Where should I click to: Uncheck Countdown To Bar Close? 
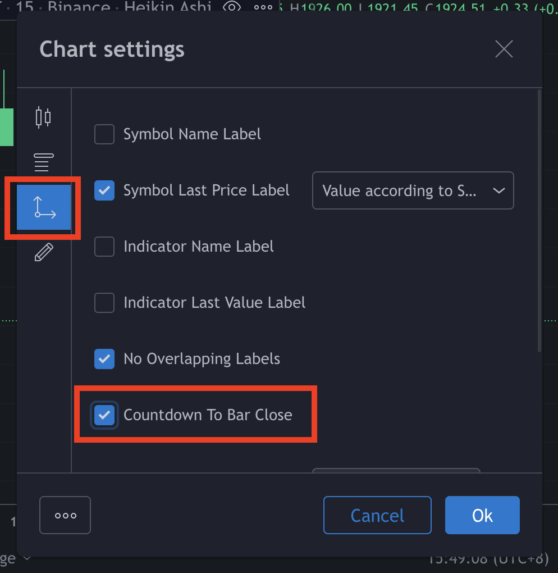[x=104, y=415]
